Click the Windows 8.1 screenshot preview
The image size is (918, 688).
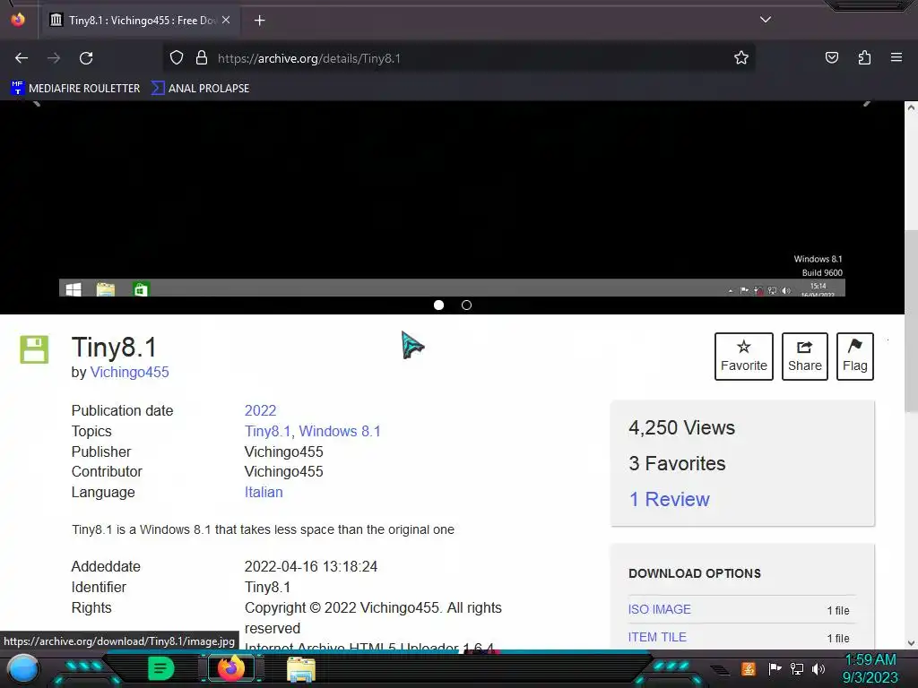[x=452, y=199]
